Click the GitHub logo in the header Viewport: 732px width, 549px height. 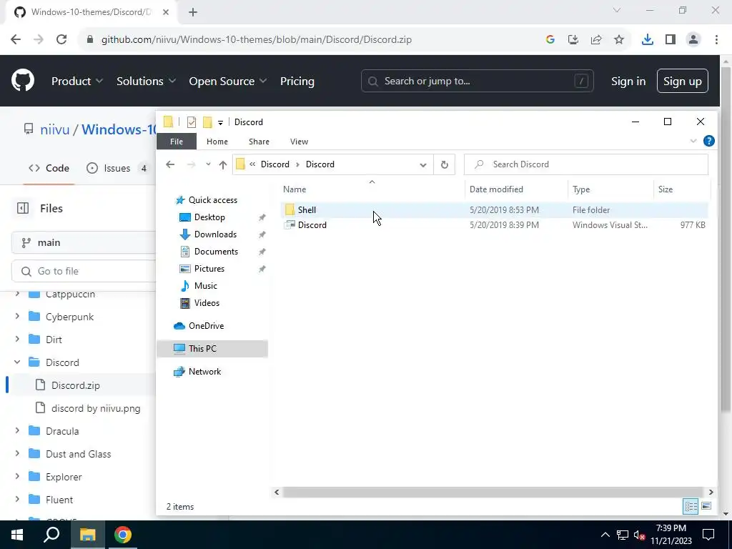point(23,80)
